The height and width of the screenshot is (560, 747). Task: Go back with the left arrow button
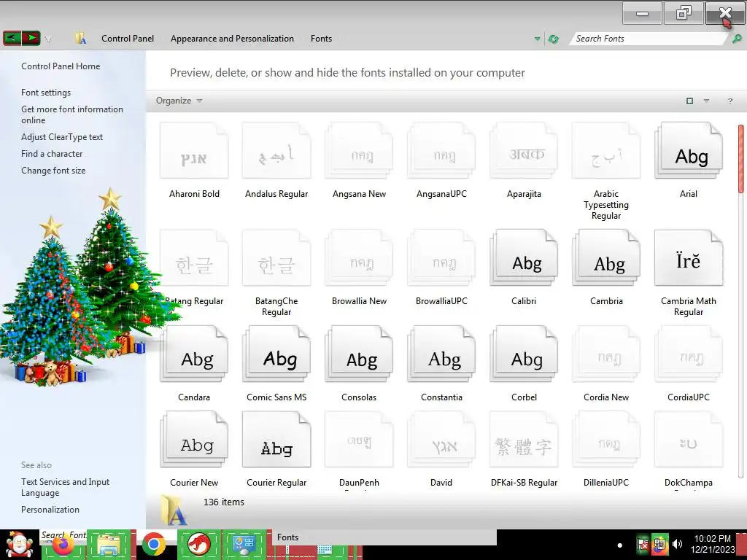point(12,38)
